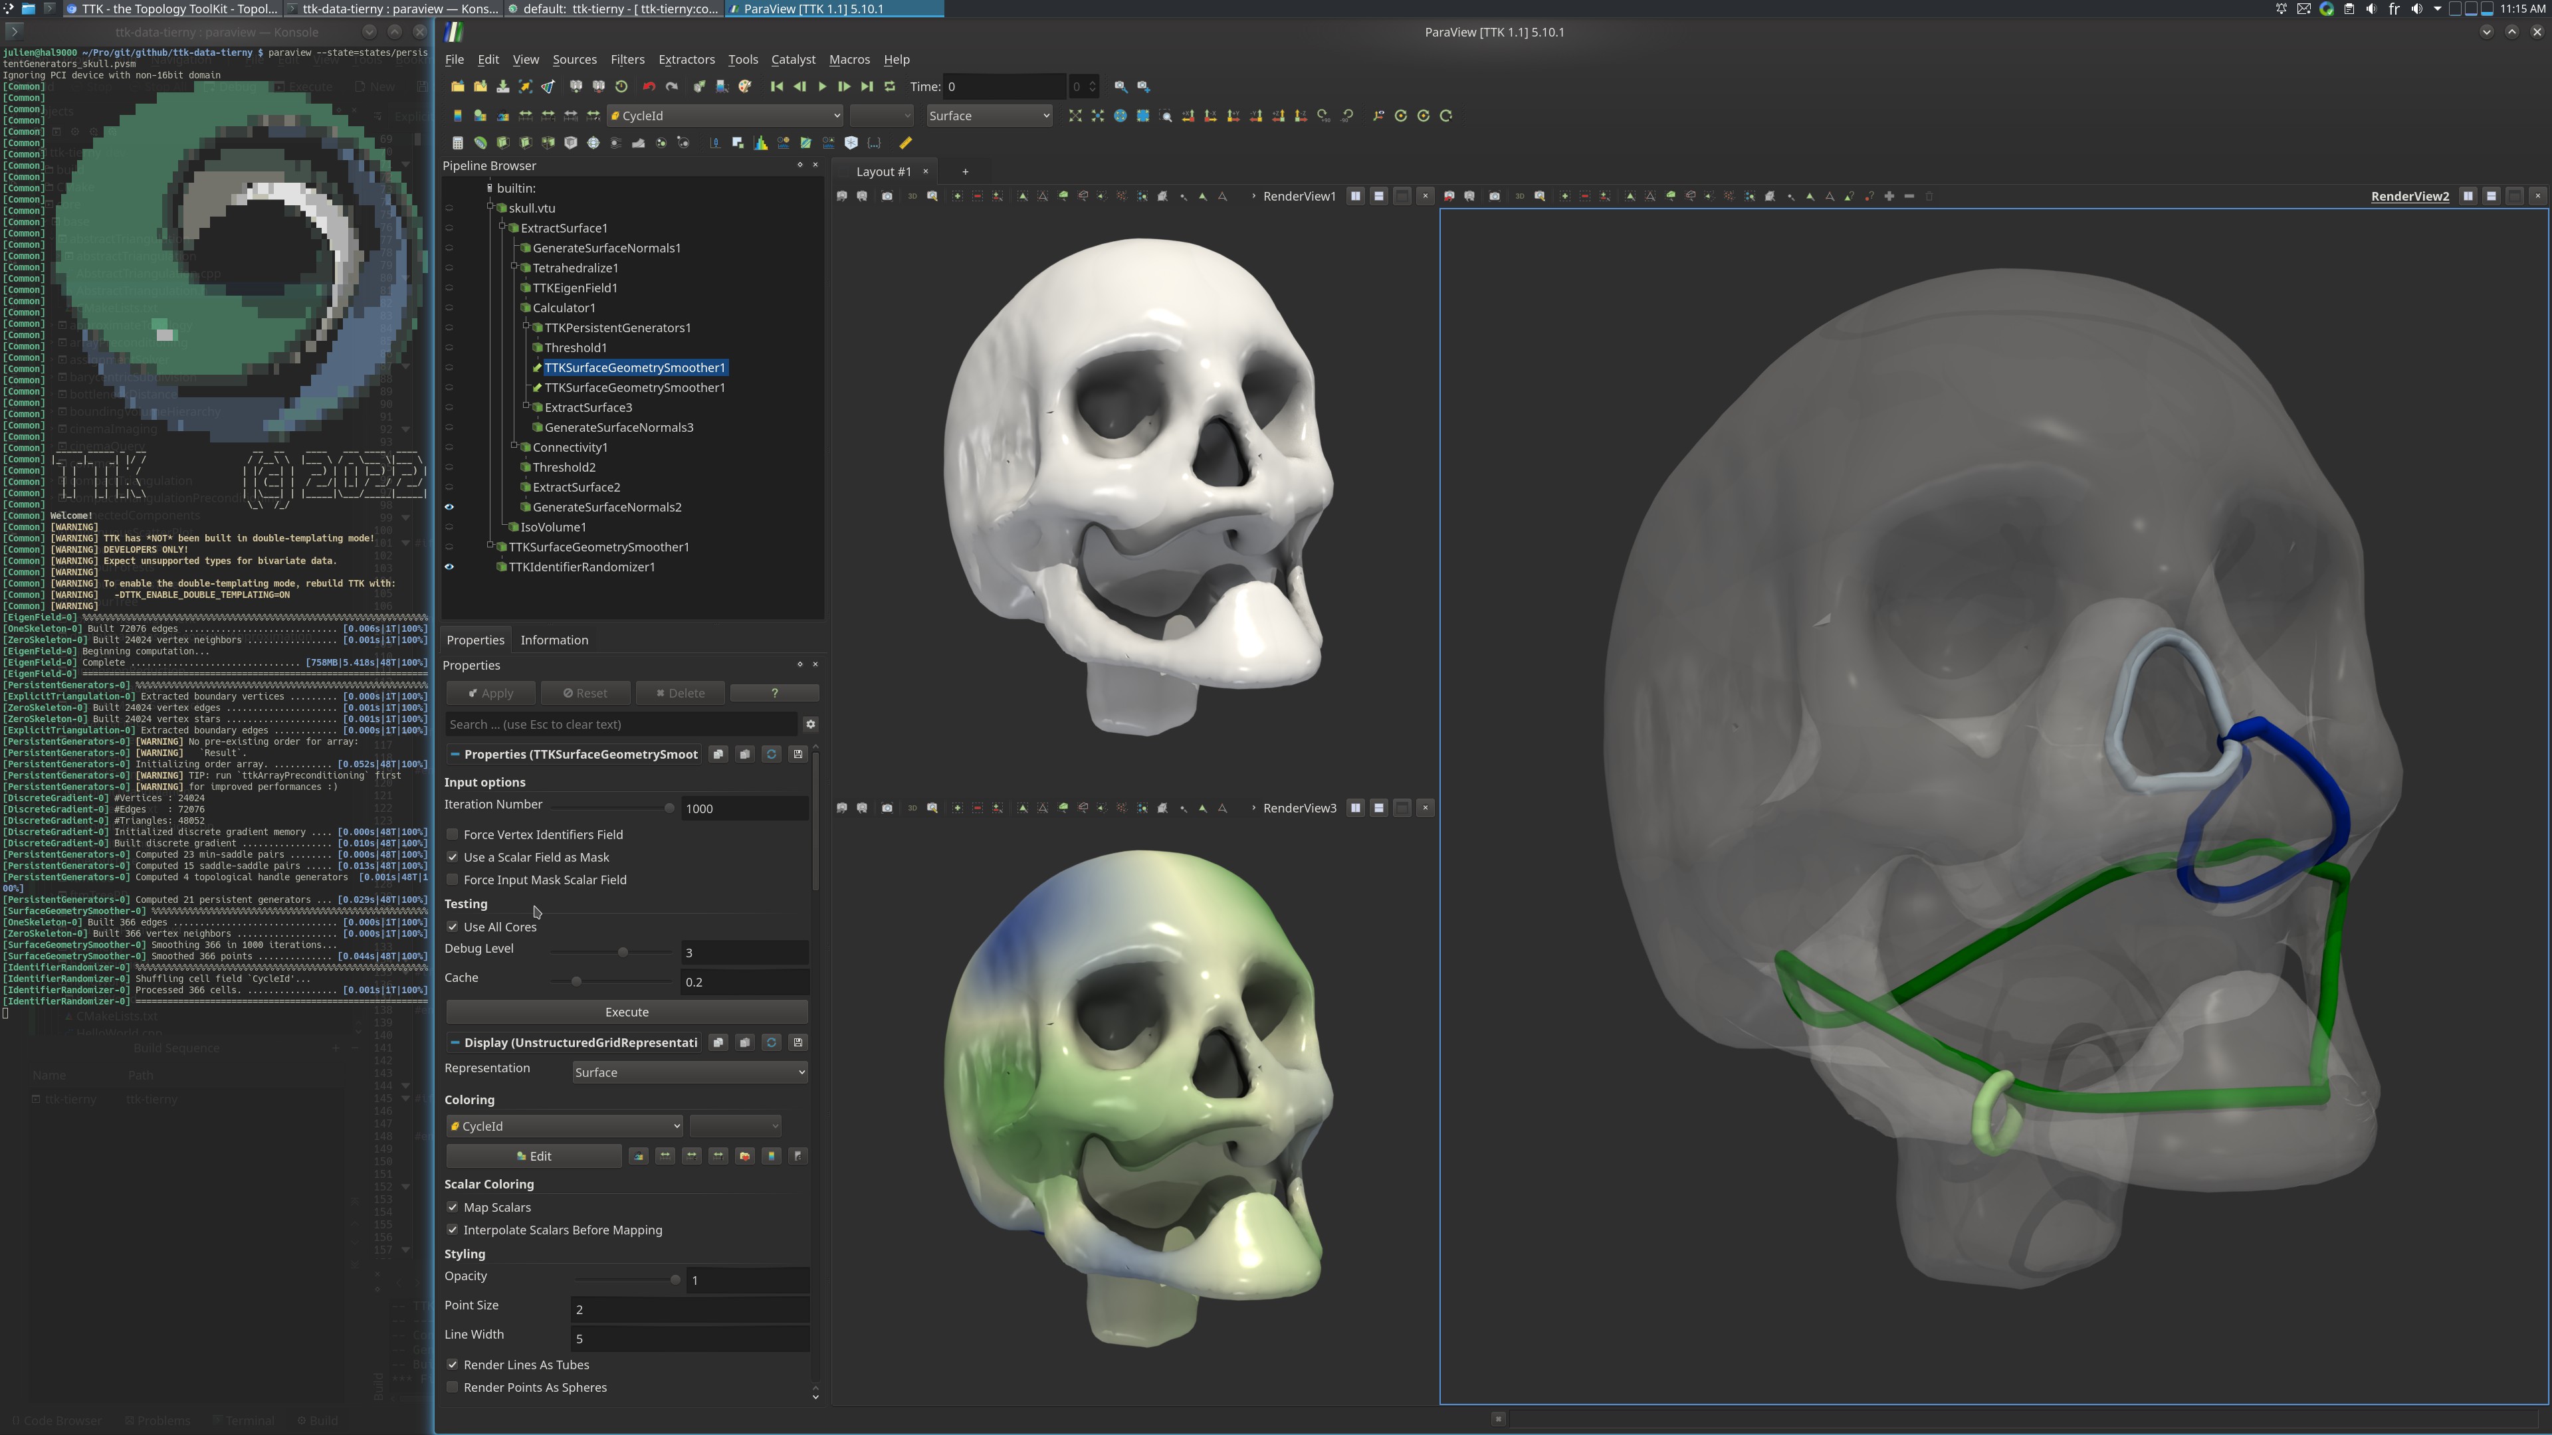Click the Opacity slider handle
The height and width of the screenshot is (1435, 2552).
click(676, 1280)
